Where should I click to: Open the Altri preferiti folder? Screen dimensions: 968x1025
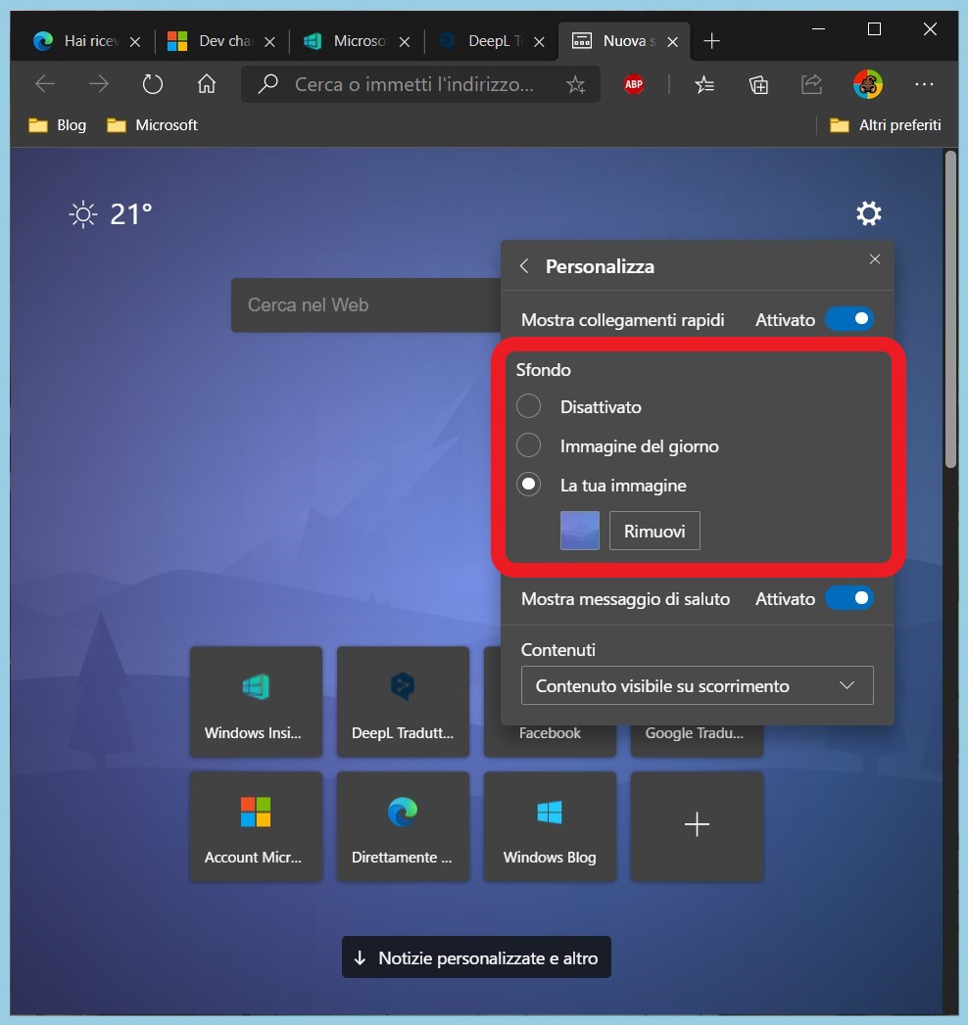[x=885, y=125]
